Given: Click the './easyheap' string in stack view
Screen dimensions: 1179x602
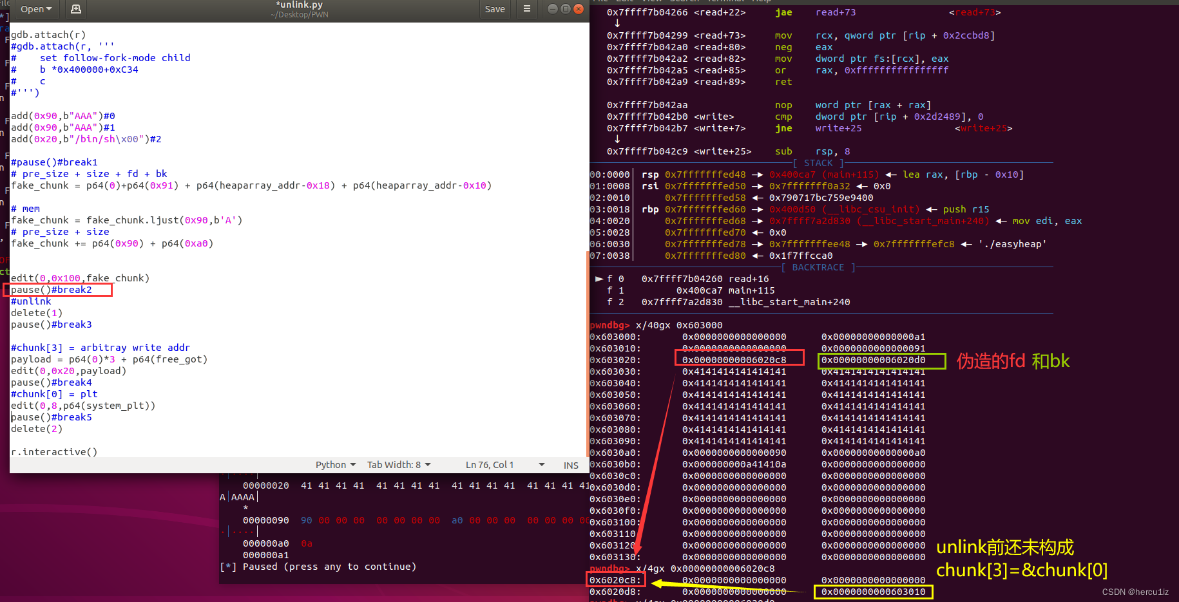Looking at the screenshot, I should (x=1013, y=244).
